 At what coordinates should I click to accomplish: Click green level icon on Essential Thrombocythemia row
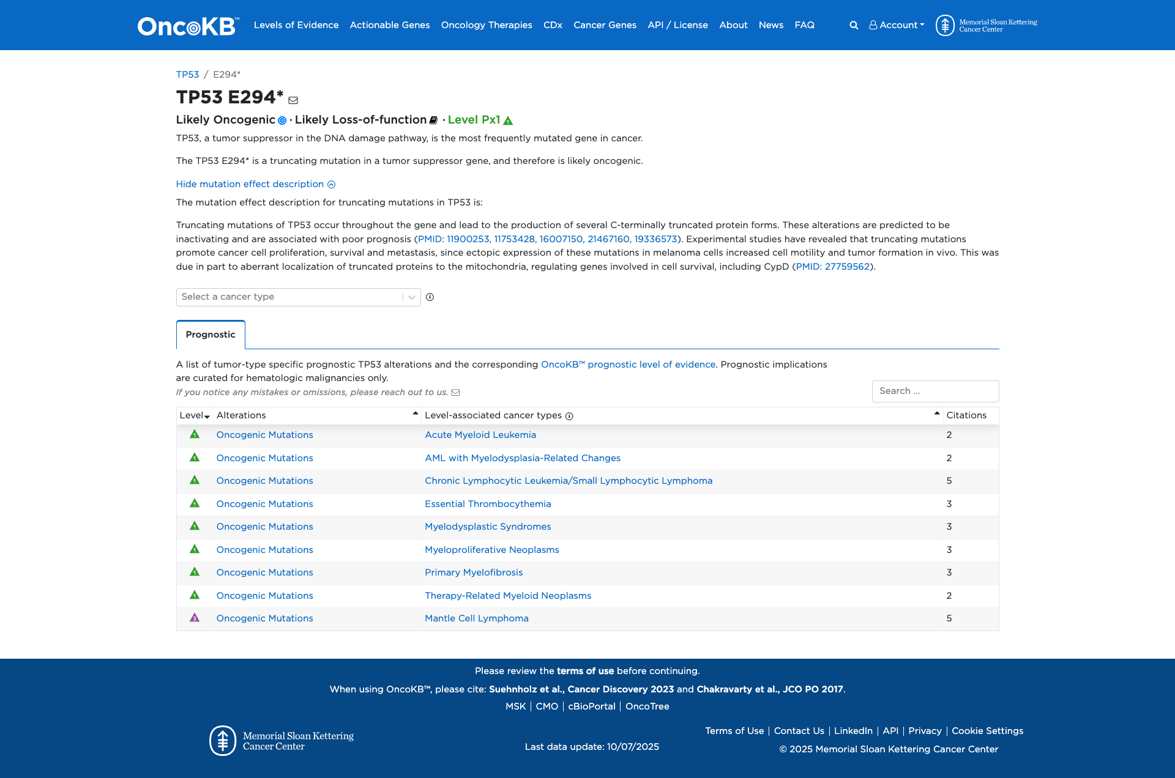tap(194, 504)
